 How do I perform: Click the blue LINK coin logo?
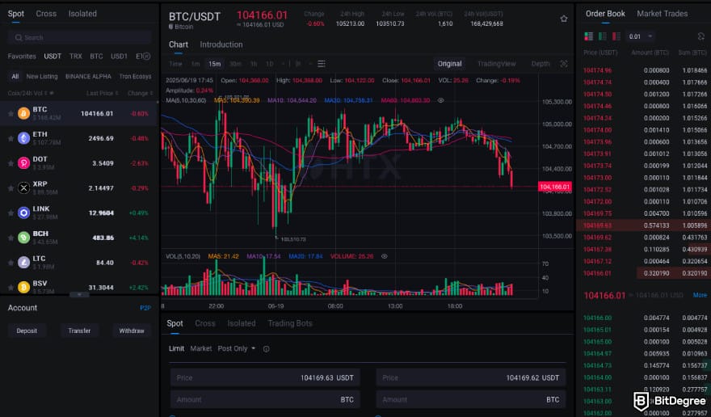[23, 213]
